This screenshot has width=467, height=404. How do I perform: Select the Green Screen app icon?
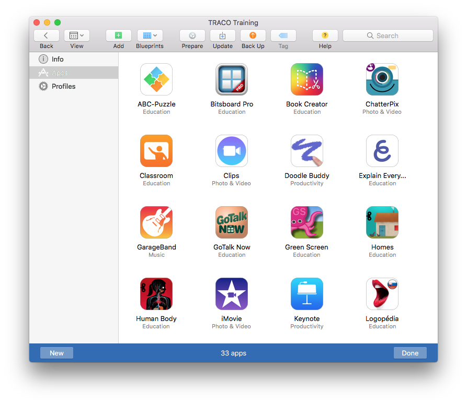tap(307, 222)
